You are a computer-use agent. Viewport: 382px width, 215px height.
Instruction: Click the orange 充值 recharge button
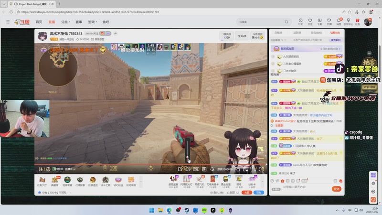[247, 193]
